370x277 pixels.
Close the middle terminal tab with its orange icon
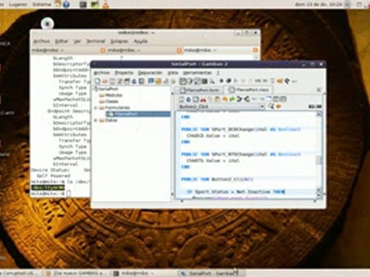179,50
